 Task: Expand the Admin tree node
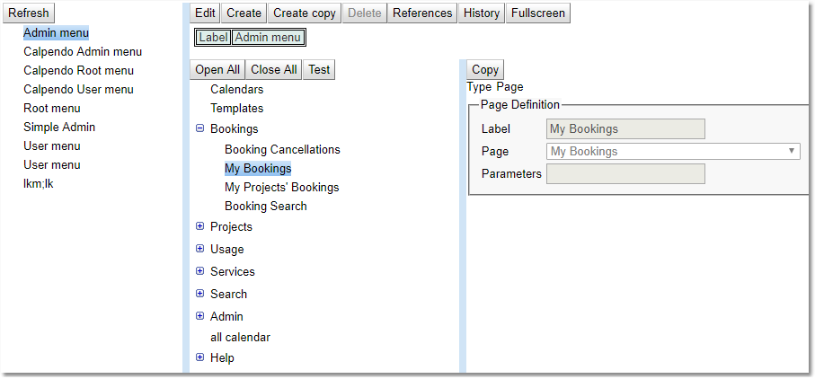point(199,316)
